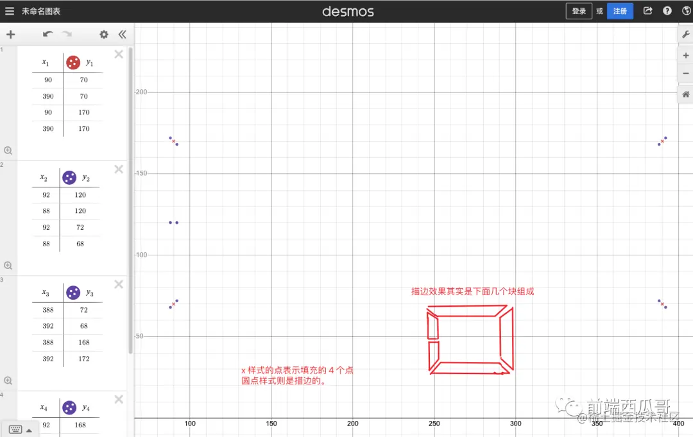Expand the keypad arrow

coord(29,431)
